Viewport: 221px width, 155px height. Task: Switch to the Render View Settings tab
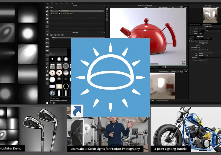[x=195, y=24]
